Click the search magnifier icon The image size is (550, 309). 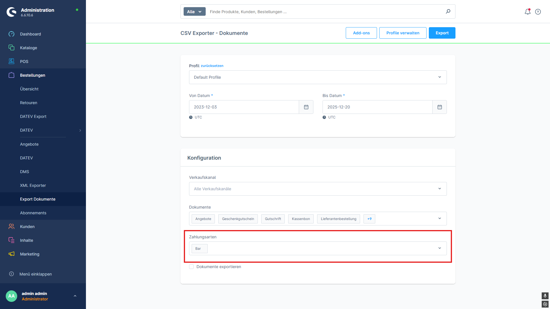pyautogui.click(x=448, y=11)
